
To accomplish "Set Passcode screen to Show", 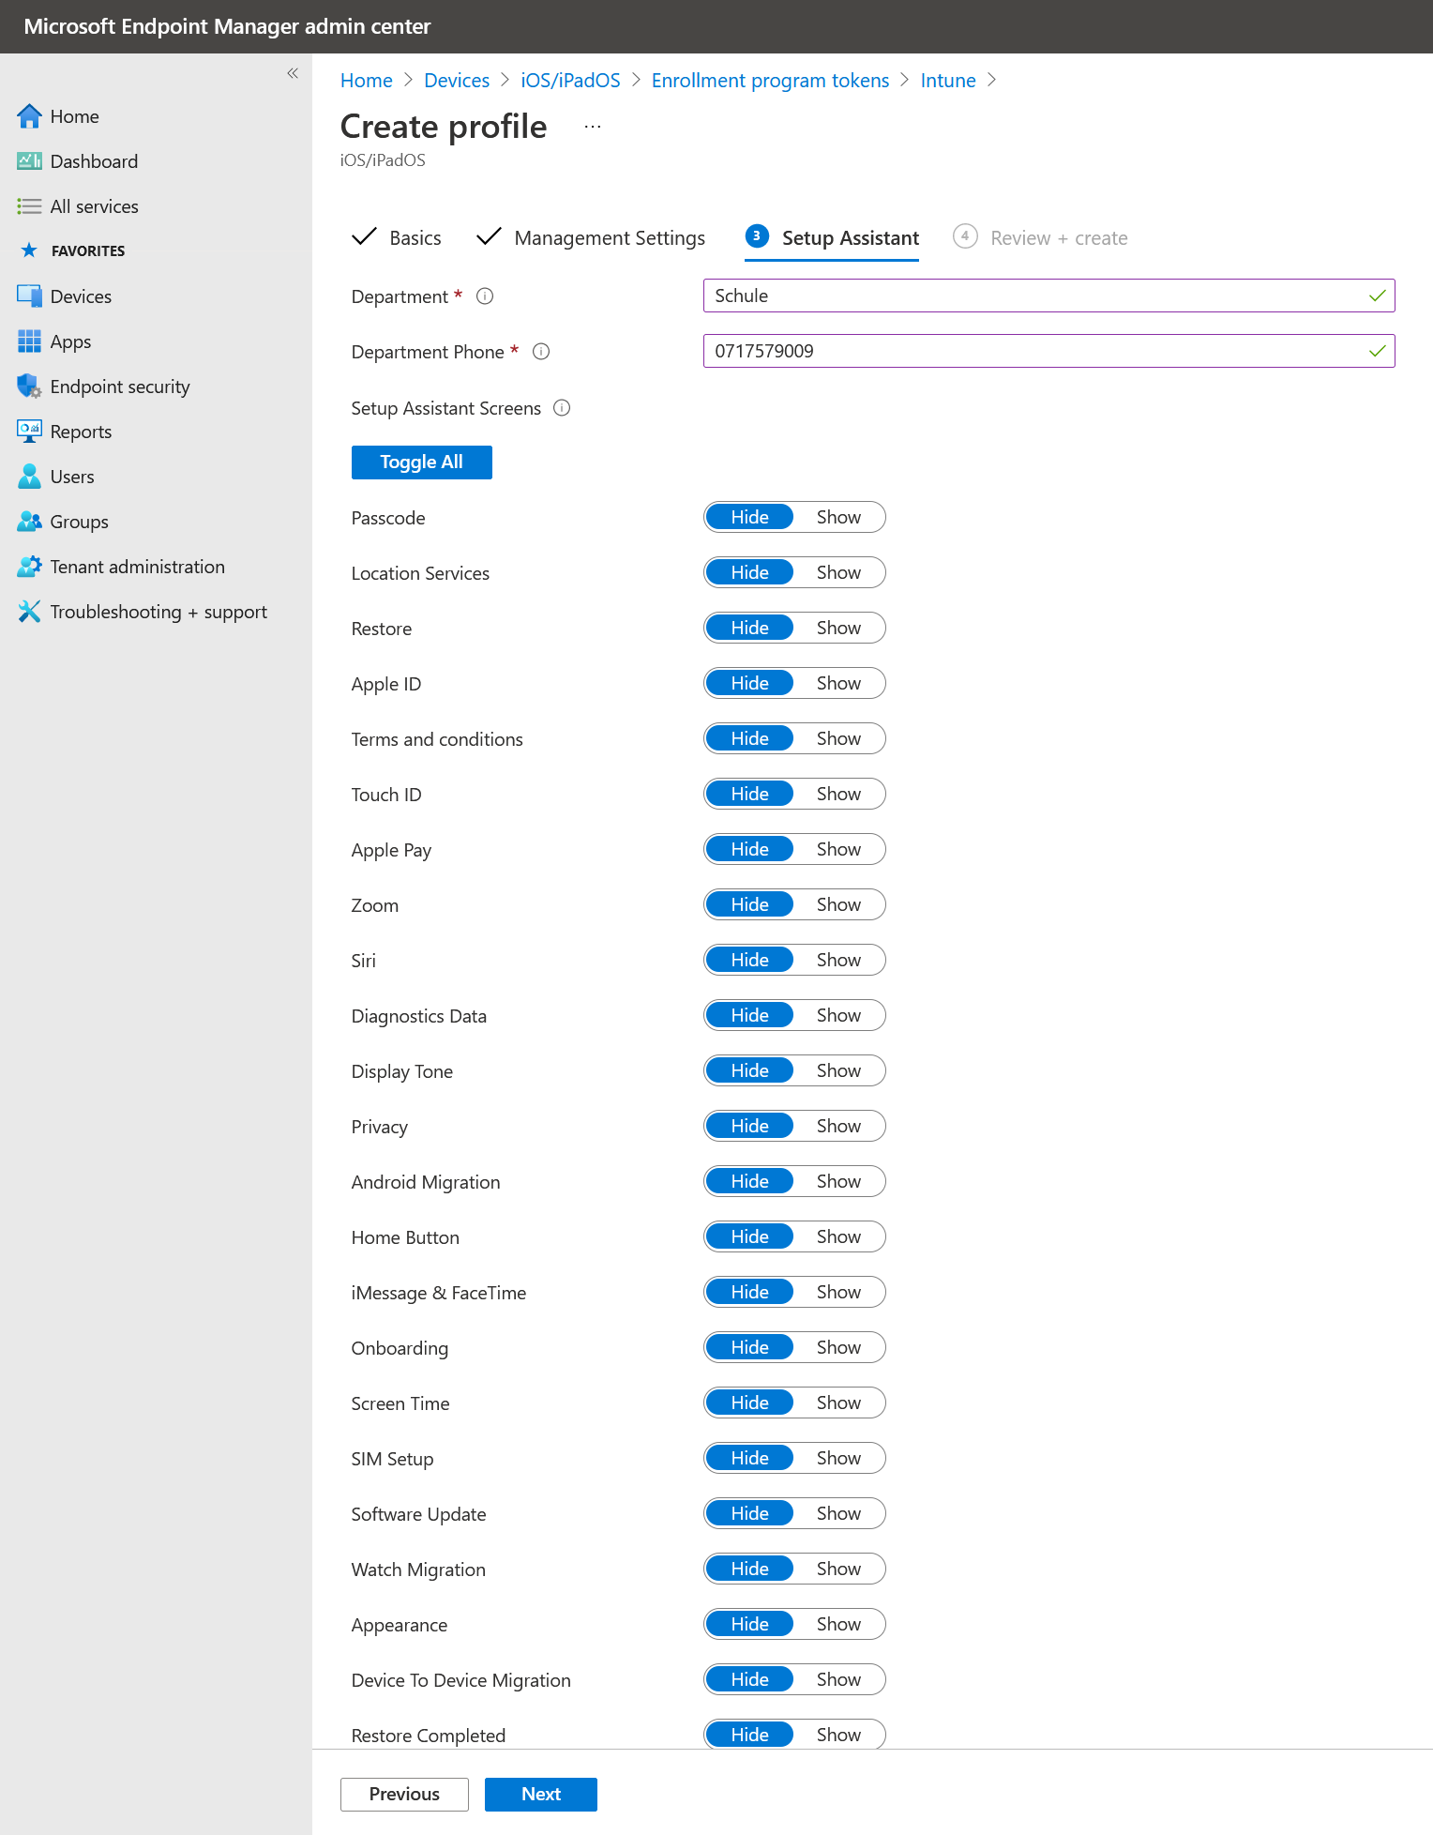I will [837, 518].
